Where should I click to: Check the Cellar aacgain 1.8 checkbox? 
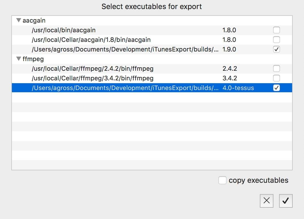(x=276, y=40)
